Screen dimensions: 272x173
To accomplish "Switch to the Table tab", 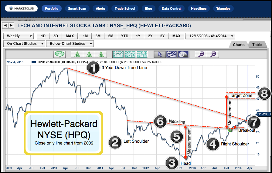I will pyautogui.click(x=257, y=45).
